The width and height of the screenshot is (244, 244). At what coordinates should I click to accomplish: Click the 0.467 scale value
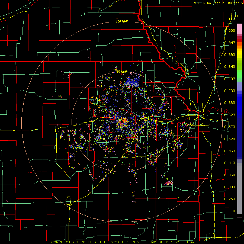(230, 151)
